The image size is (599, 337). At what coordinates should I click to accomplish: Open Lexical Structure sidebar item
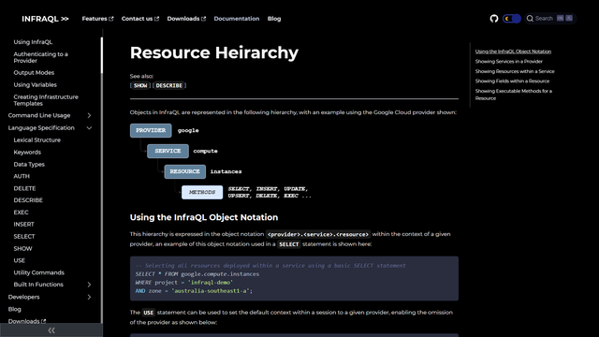coord(37,140)
